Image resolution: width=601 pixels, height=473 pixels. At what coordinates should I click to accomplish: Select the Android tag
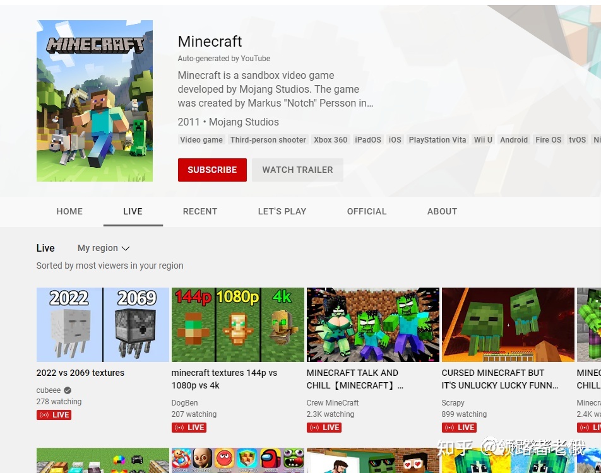click(514, 140)
